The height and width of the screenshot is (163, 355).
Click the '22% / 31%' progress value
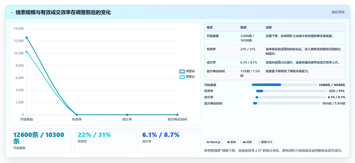pyautogui.click(x=337, y=91)
